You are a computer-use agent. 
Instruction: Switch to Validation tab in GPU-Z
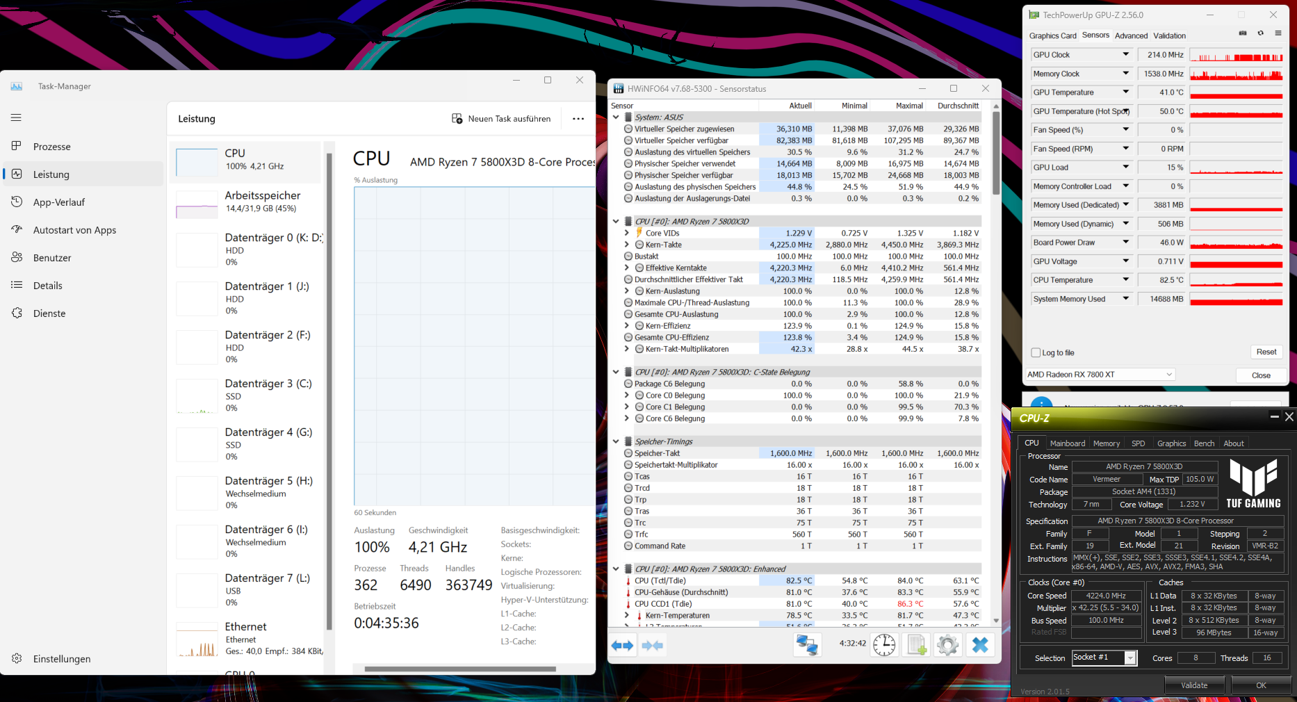point(1169,35)
